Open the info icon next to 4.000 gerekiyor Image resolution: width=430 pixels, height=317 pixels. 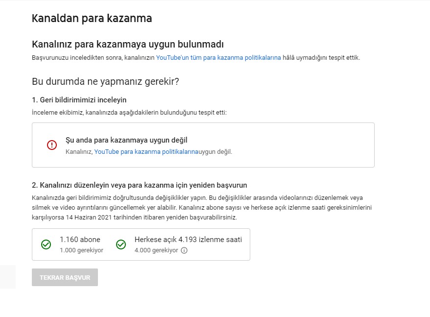coord(184,250)
